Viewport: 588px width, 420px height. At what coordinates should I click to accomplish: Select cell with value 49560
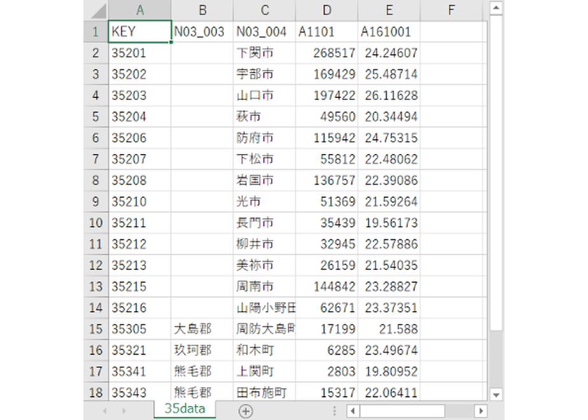point(326,116)
